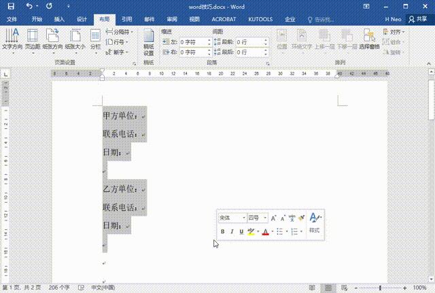Shrink the font size in mini toolbar
This screenshot has height=293, width=435.
point(283,218)
